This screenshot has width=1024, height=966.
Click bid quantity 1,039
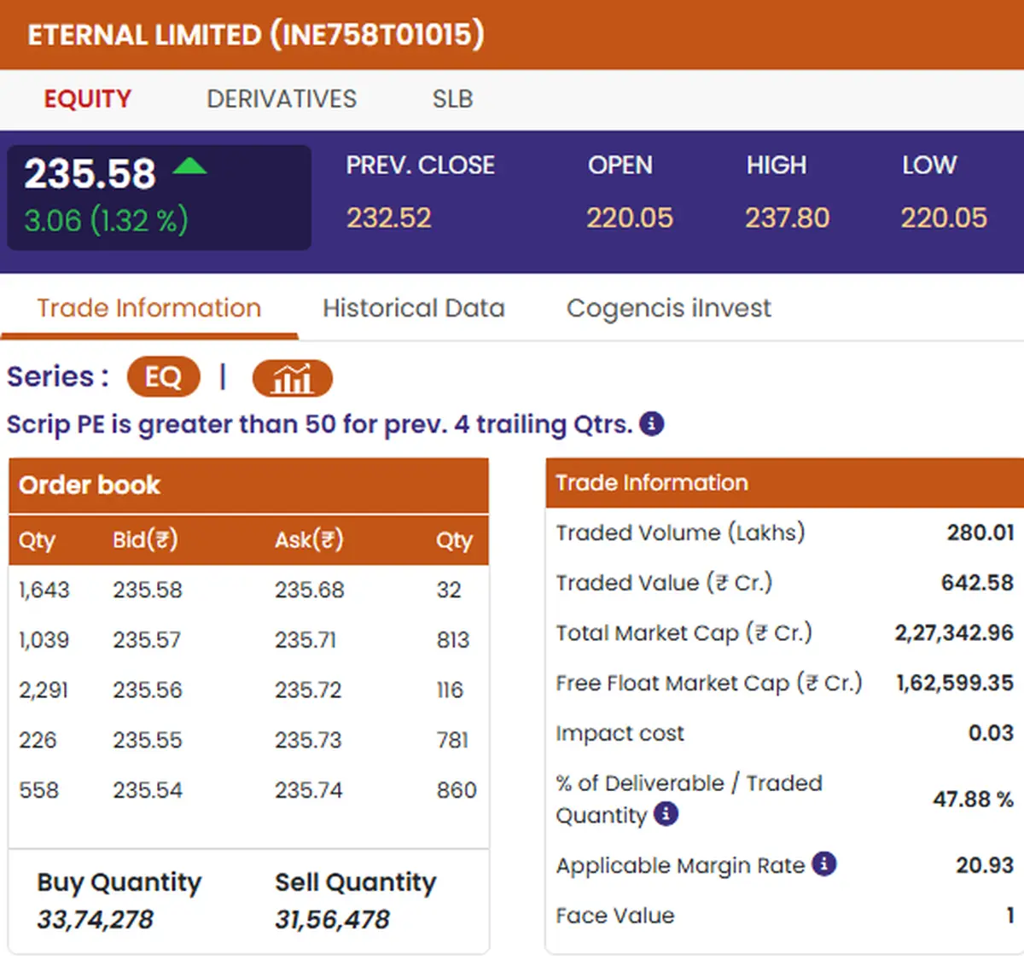click(x=44, y=640)
